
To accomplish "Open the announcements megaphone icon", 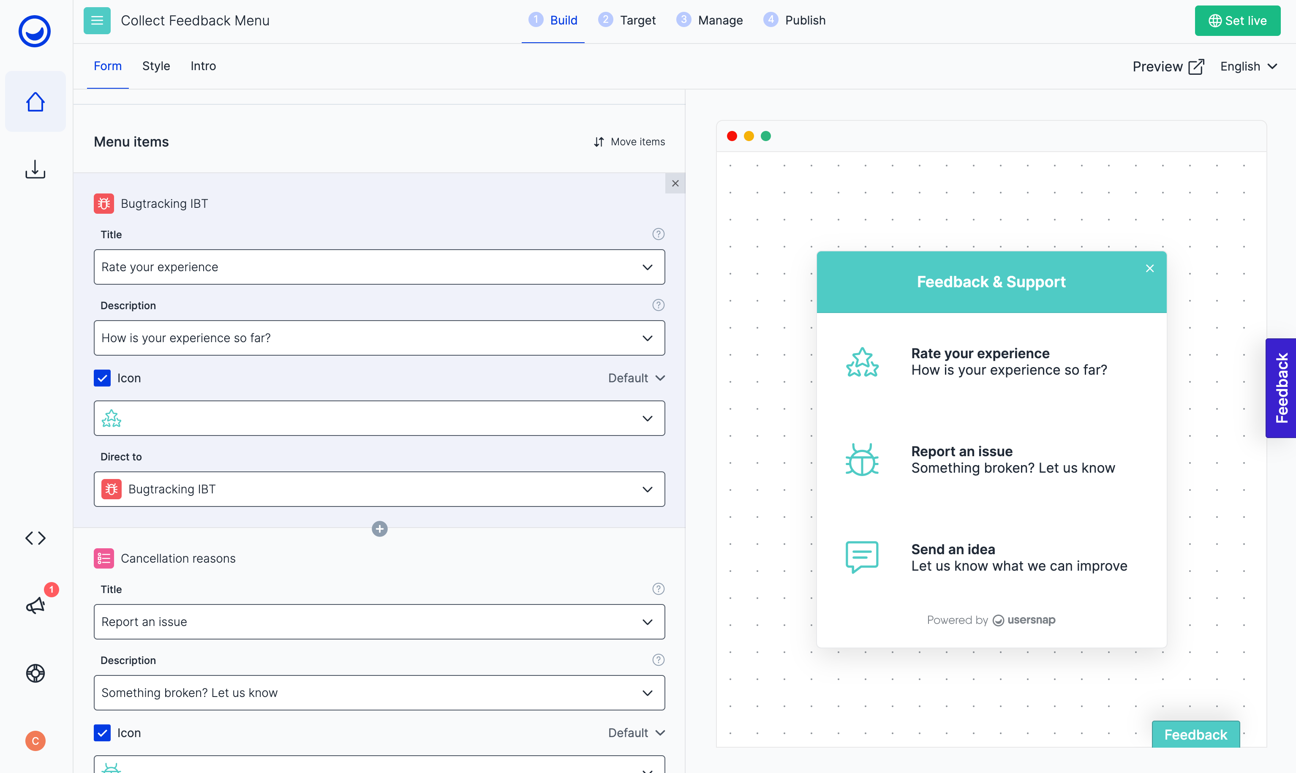I will 35,605.
